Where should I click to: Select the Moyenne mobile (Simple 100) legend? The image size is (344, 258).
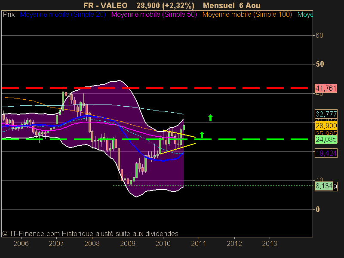point(247,15)
